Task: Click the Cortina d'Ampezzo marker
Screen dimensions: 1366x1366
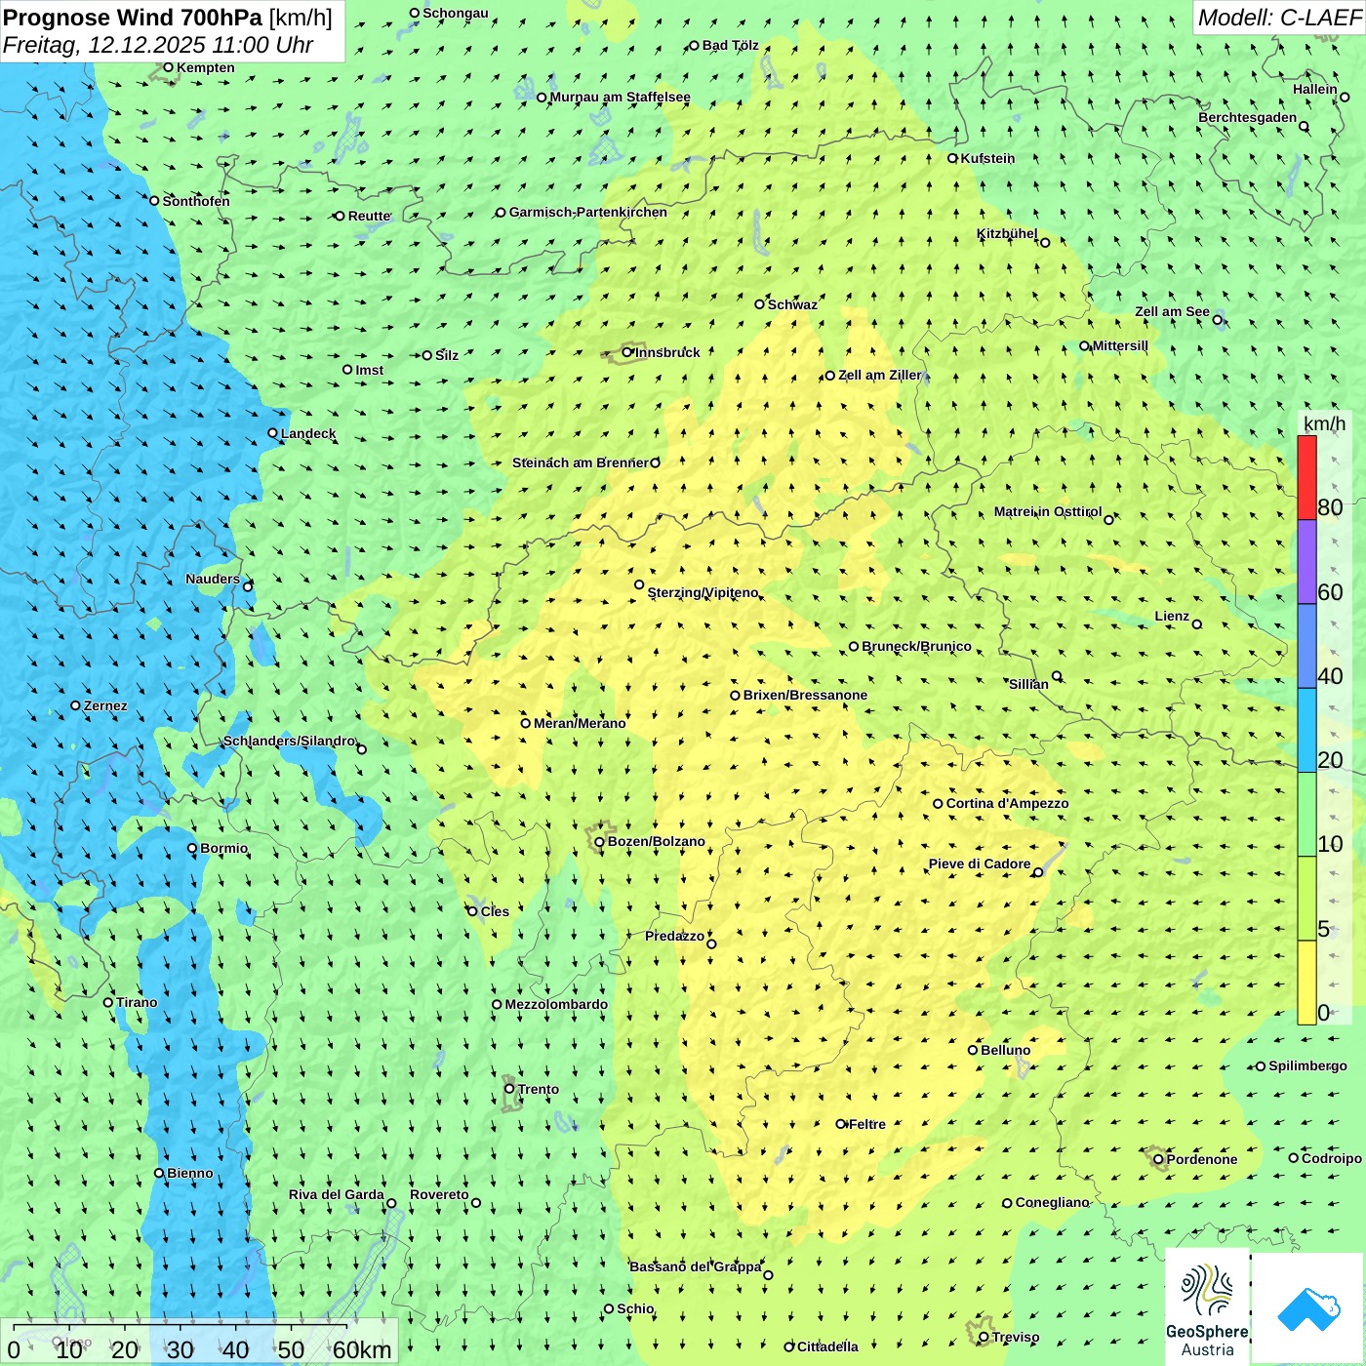Action: click(x=938, y=804)
